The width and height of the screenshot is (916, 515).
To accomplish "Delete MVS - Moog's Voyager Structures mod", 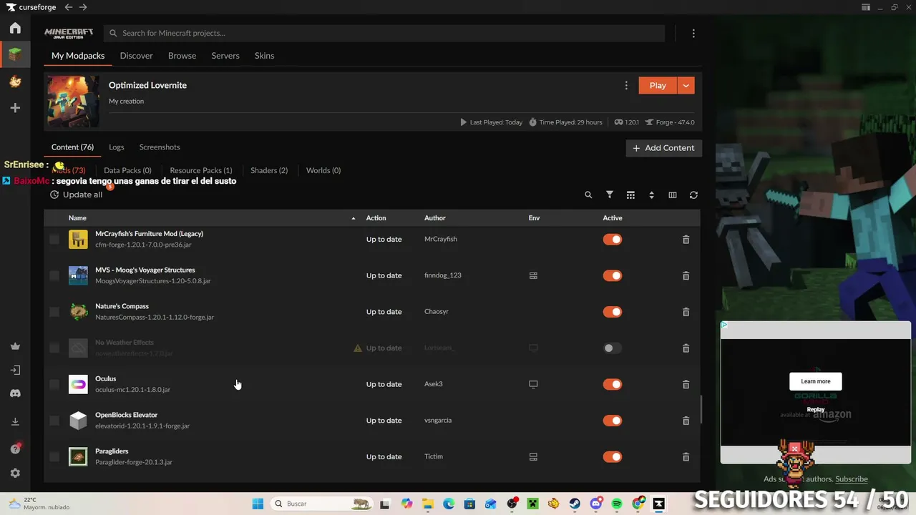I will (x=686, y=276).
